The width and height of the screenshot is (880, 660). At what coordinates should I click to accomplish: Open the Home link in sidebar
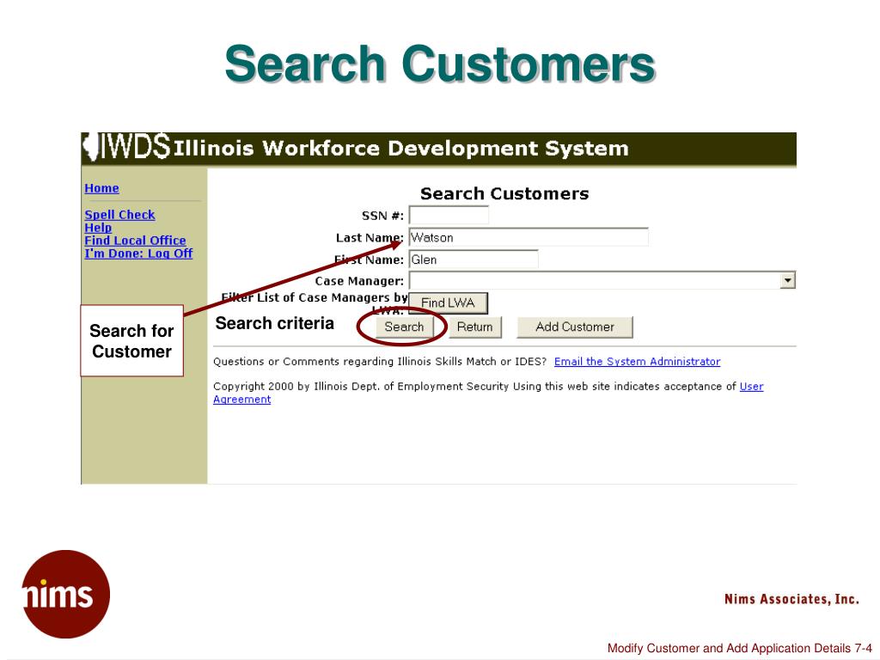coord(101,188)
